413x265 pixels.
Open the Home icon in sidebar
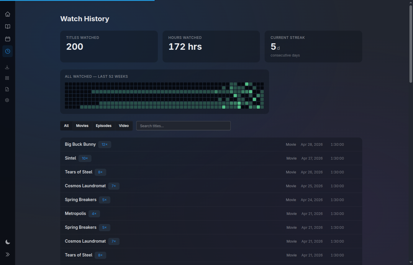click(x=8, y=14)
